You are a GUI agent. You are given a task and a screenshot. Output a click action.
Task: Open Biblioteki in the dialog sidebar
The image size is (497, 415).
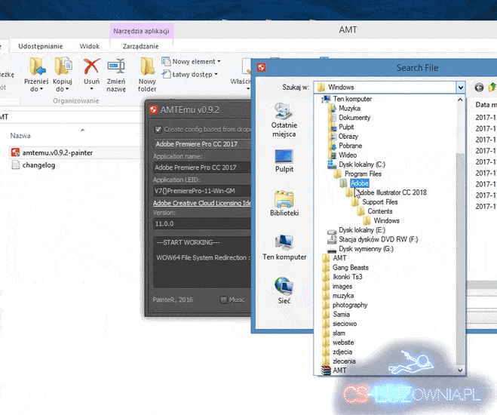click(x=284, y=204)
